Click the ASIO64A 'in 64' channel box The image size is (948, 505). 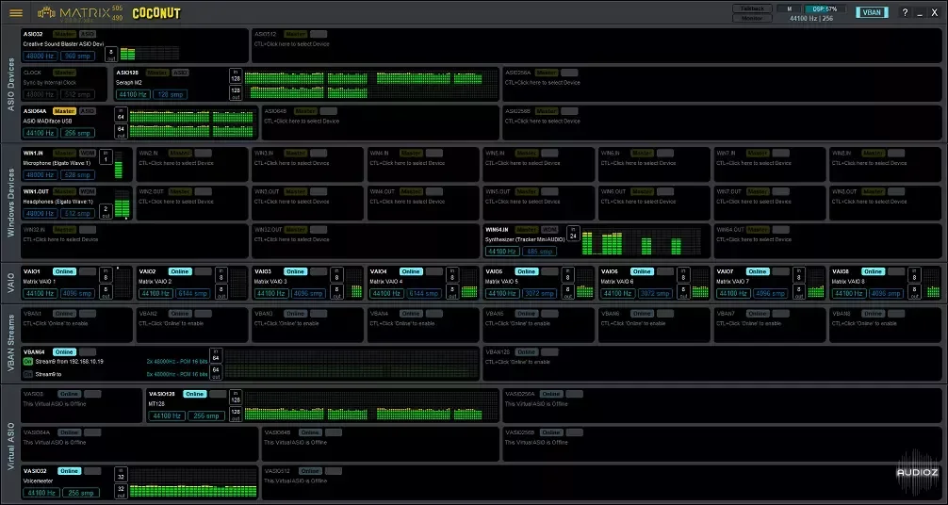point(121,114)
